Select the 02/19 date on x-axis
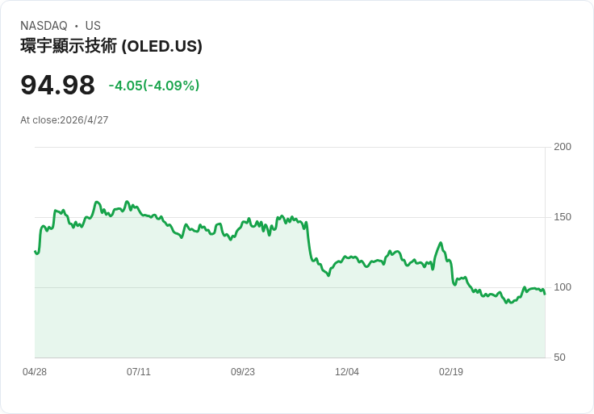594x414 pixels. pyautogui.click(x=451, y=372)
